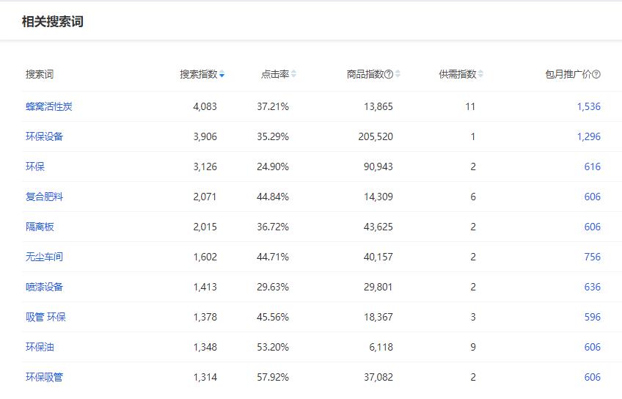The width and height of the screenshot is (622, 399).
Task: Open the 蜂窝活性炭 search term link
Action: (48, 106)
